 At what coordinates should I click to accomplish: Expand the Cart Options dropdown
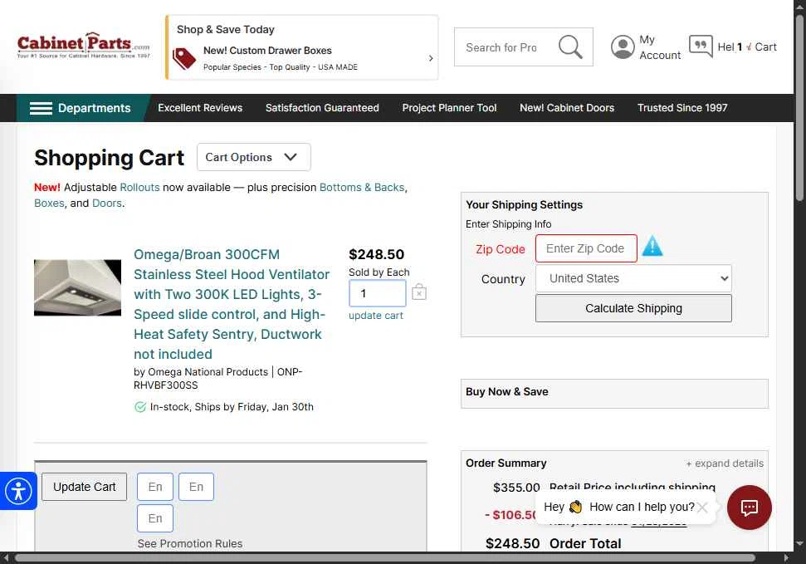pyautogui.click(x=253, y=158)
